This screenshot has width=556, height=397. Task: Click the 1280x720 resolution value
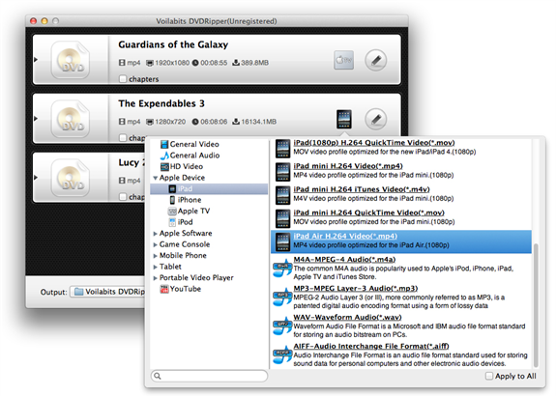point(170,122)
